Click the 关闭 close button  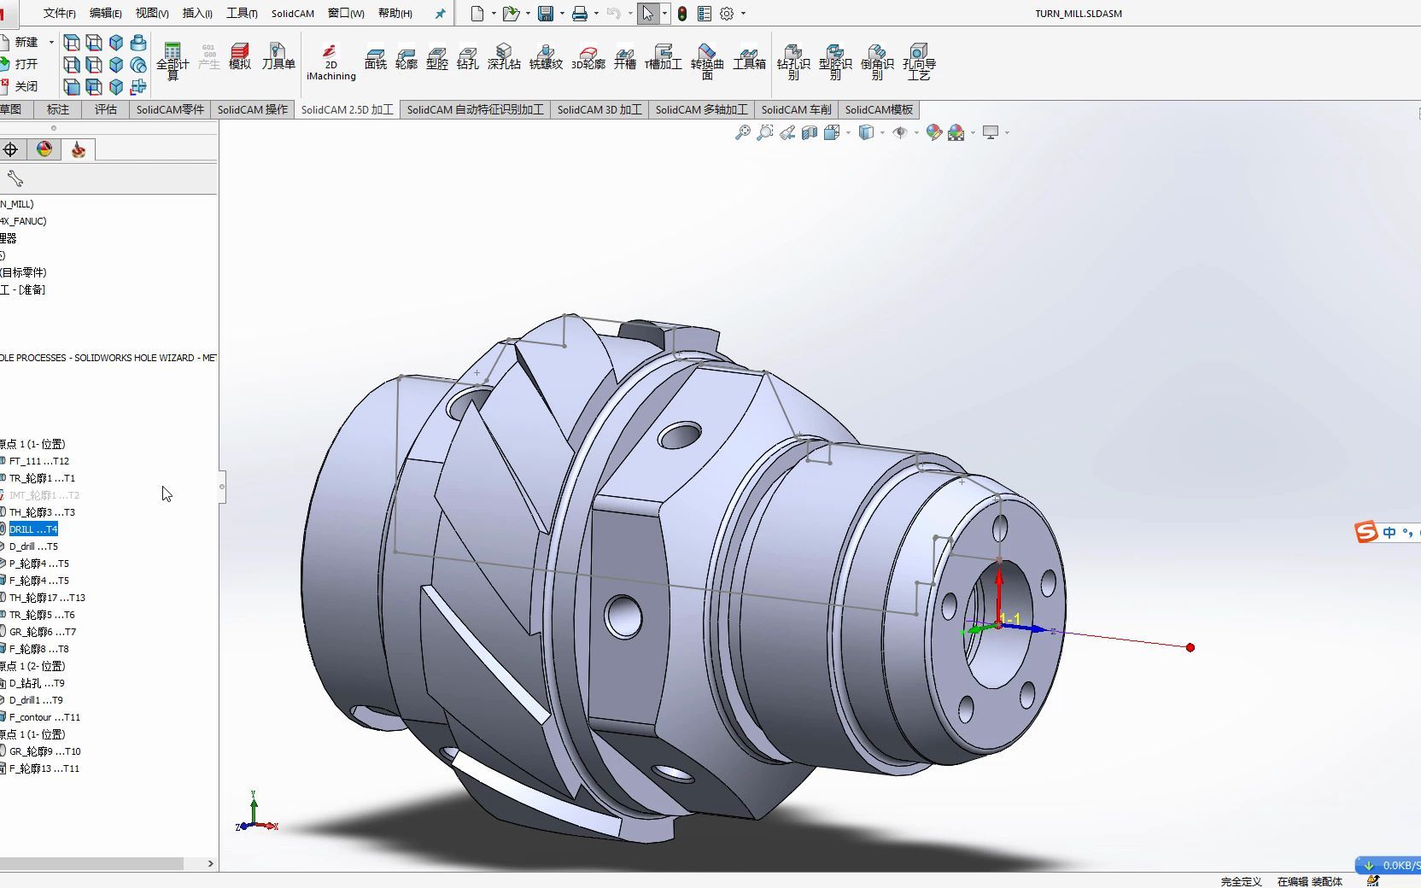tap(19, 86)
